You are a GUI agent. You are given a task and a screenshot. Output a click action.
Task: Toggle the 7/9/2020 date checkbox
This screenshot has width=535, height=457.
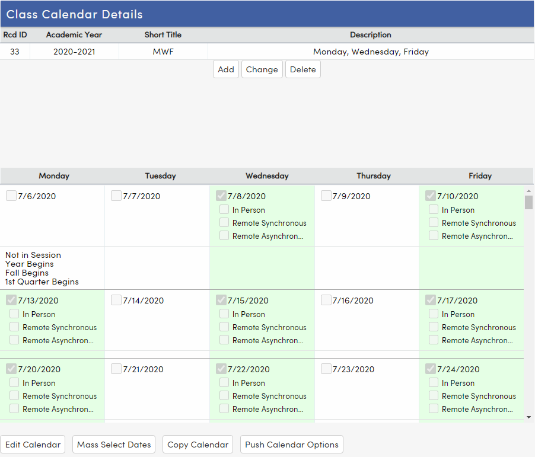(x=326, y=196)
